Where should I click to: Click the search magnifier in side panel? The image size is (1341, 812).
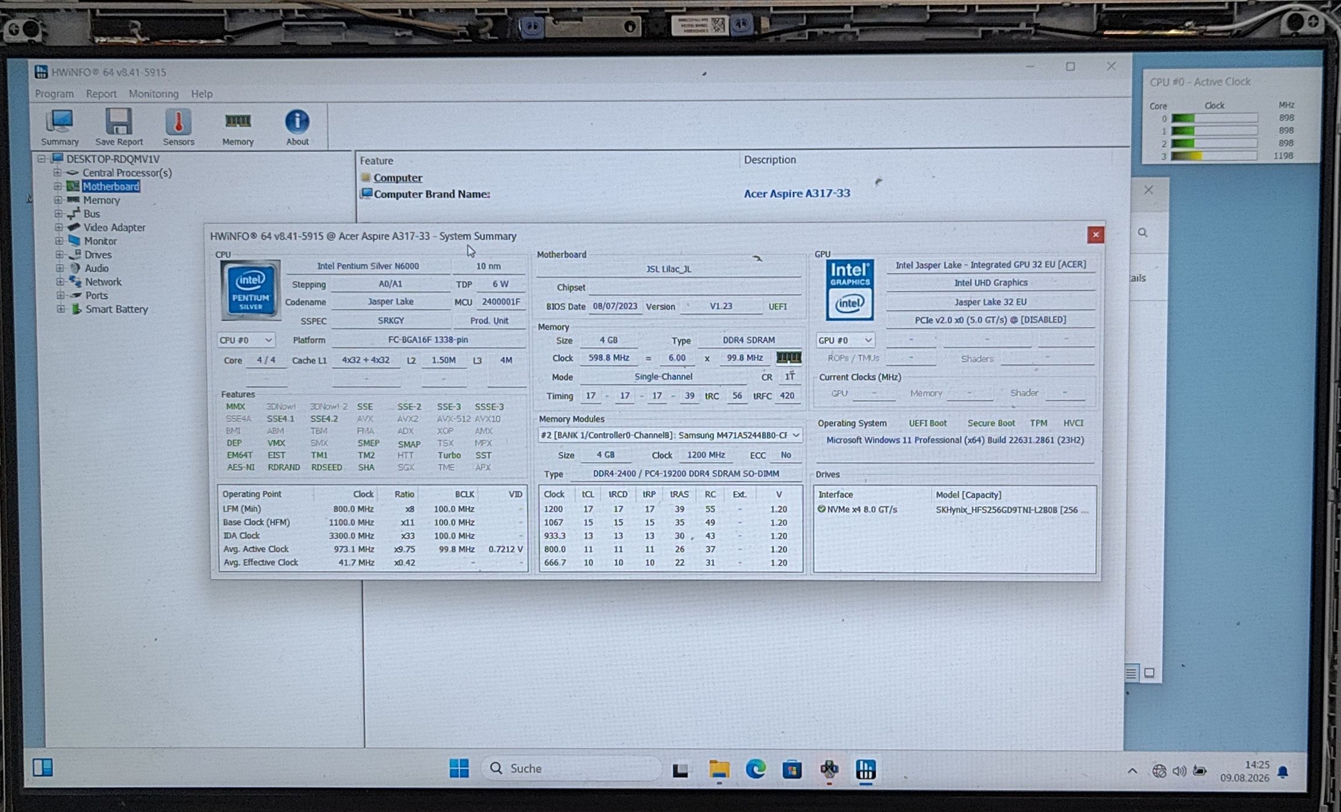(x=1143, y=233)
